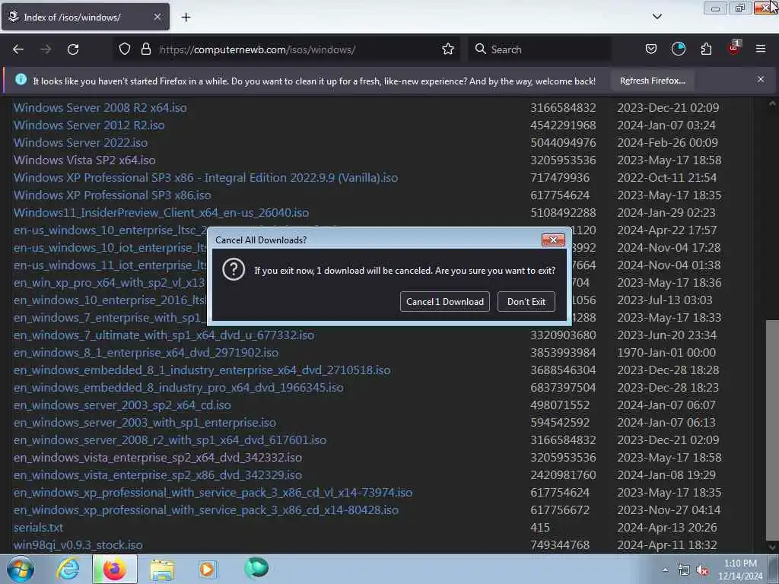The width and height of the screenshot is (779, 584).
Task: Expand the list all tabs chevron
Action: click(x=657, y=17)
